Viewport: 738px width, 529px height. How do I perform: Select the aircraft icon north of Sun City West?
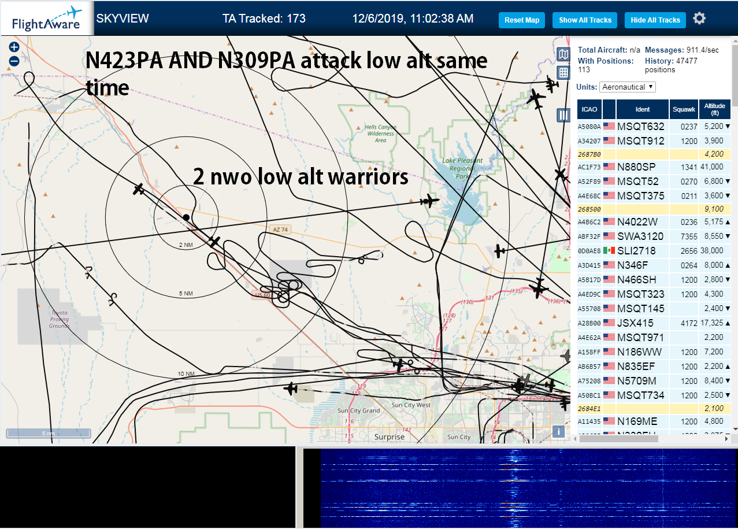click(x=398, y=365)
